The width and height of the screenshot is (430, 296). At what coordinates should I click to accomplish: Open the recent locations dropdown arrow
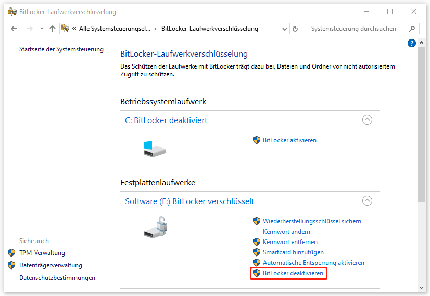(42, 29)
